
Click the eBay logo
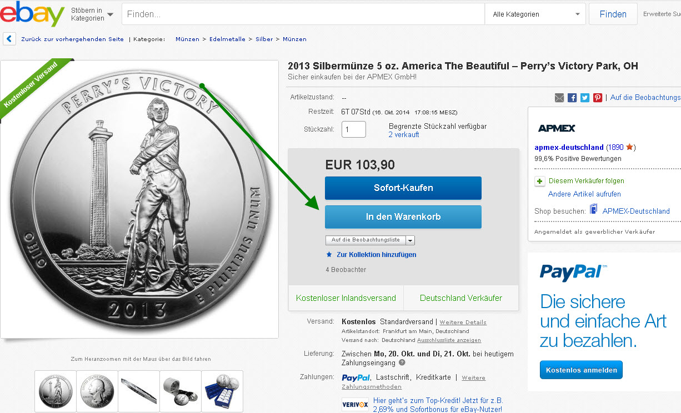click(x=32, y=14)
